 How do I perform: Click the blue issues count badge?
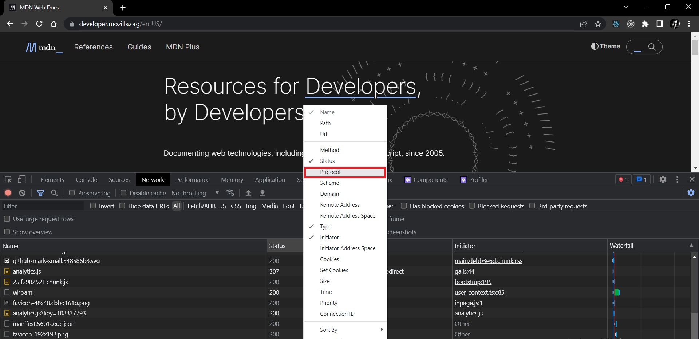click(x=641, y=179)
